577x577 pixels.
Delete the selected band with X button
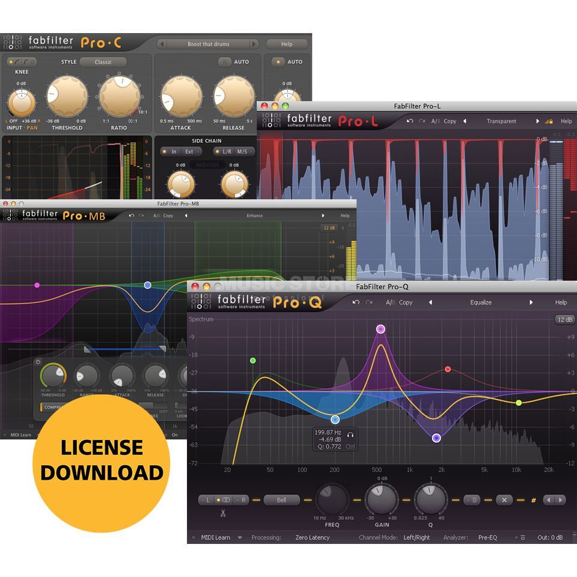(504, 500)
